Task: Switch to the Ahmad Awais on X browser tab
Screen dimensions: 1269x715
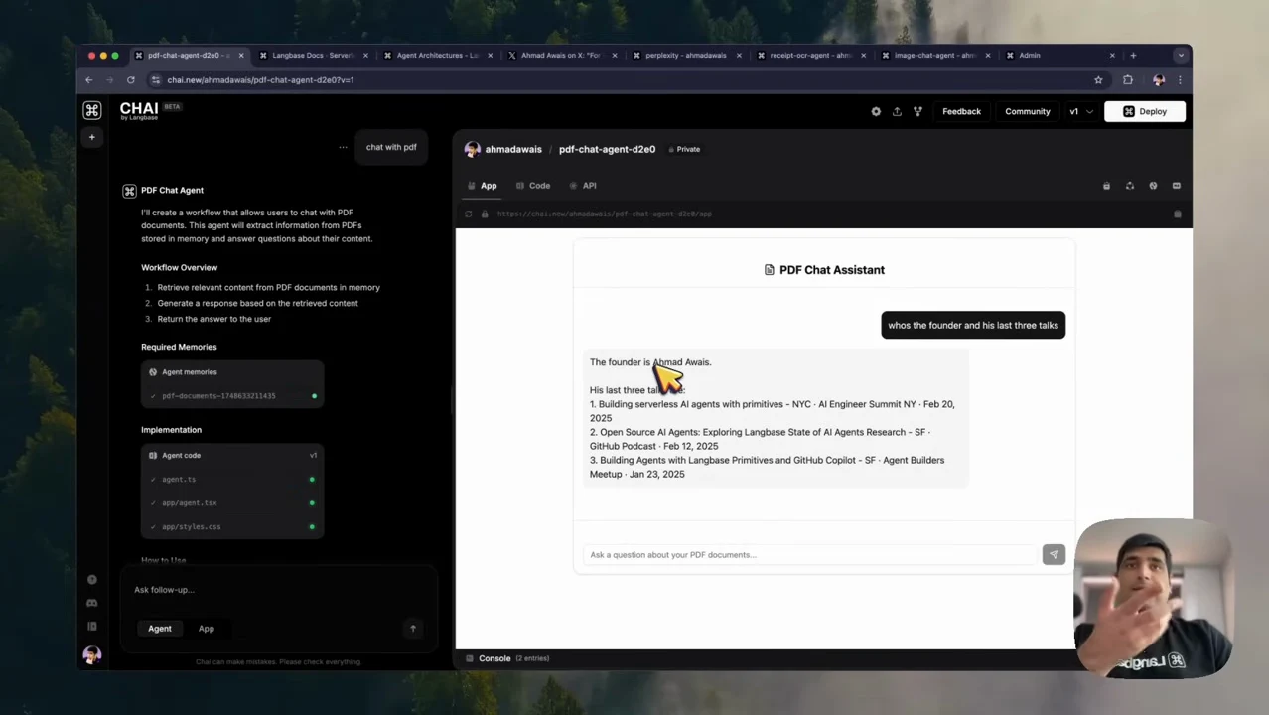Action: click(x=561, y=56)
